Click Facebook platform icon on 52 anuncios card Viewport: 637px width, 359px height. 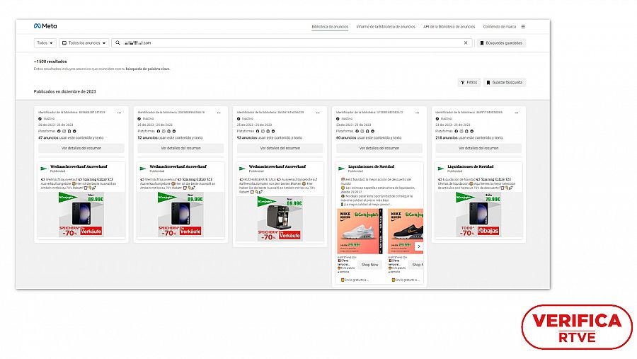159,131
